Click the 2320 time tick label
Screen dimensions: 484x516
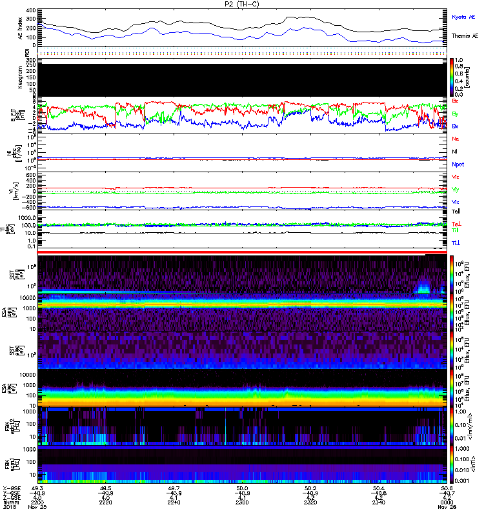coord(310,502)
